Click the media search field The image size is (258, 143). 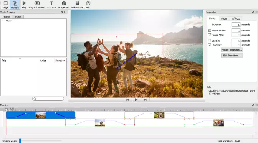tap(48, 99)
